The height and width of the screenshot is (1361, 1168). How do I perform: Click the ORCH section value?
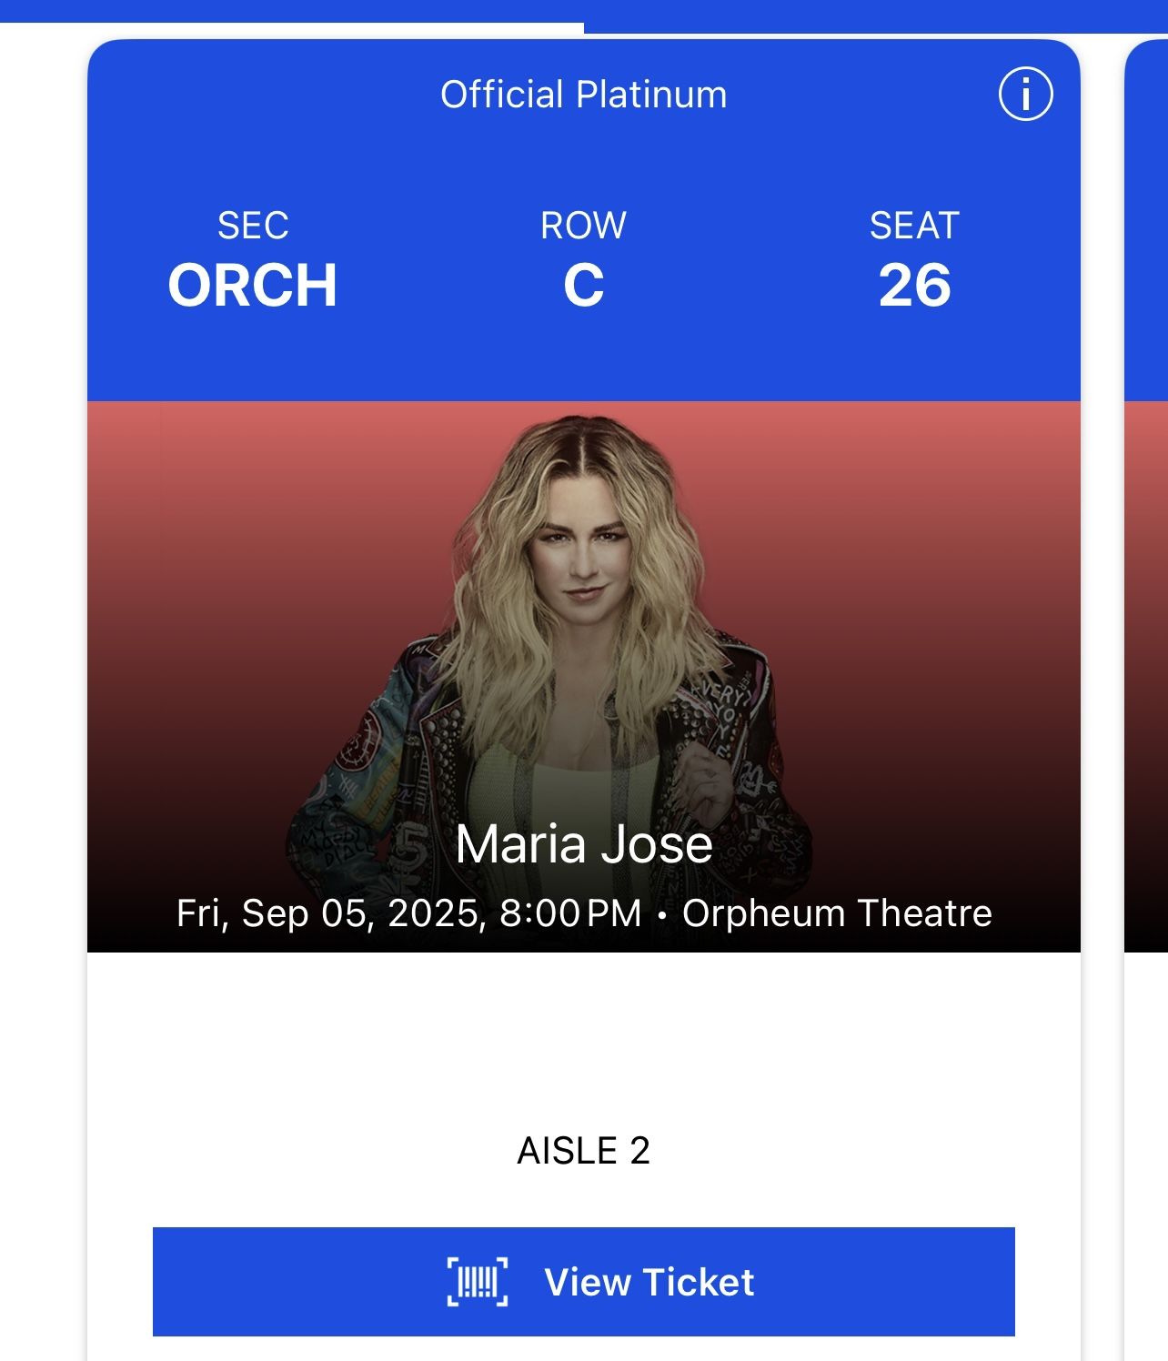point(253,286)
